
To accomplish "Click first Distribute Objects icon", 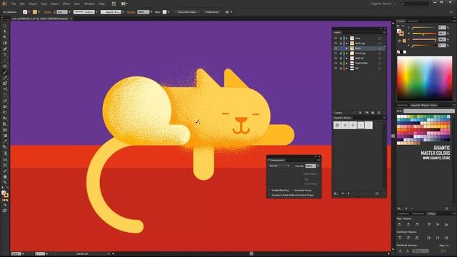I will point(400,238).
